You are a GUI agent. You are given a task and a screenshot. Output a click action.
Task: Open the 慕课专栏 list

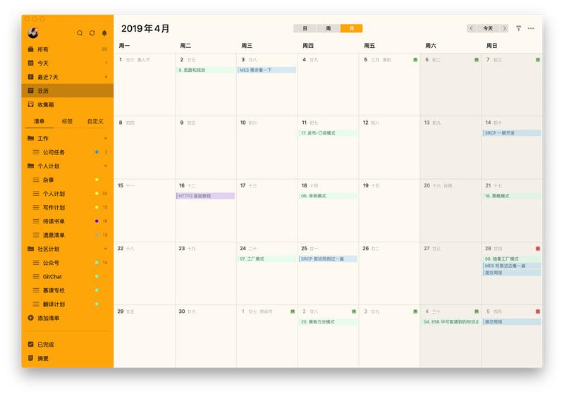point(68,290)
